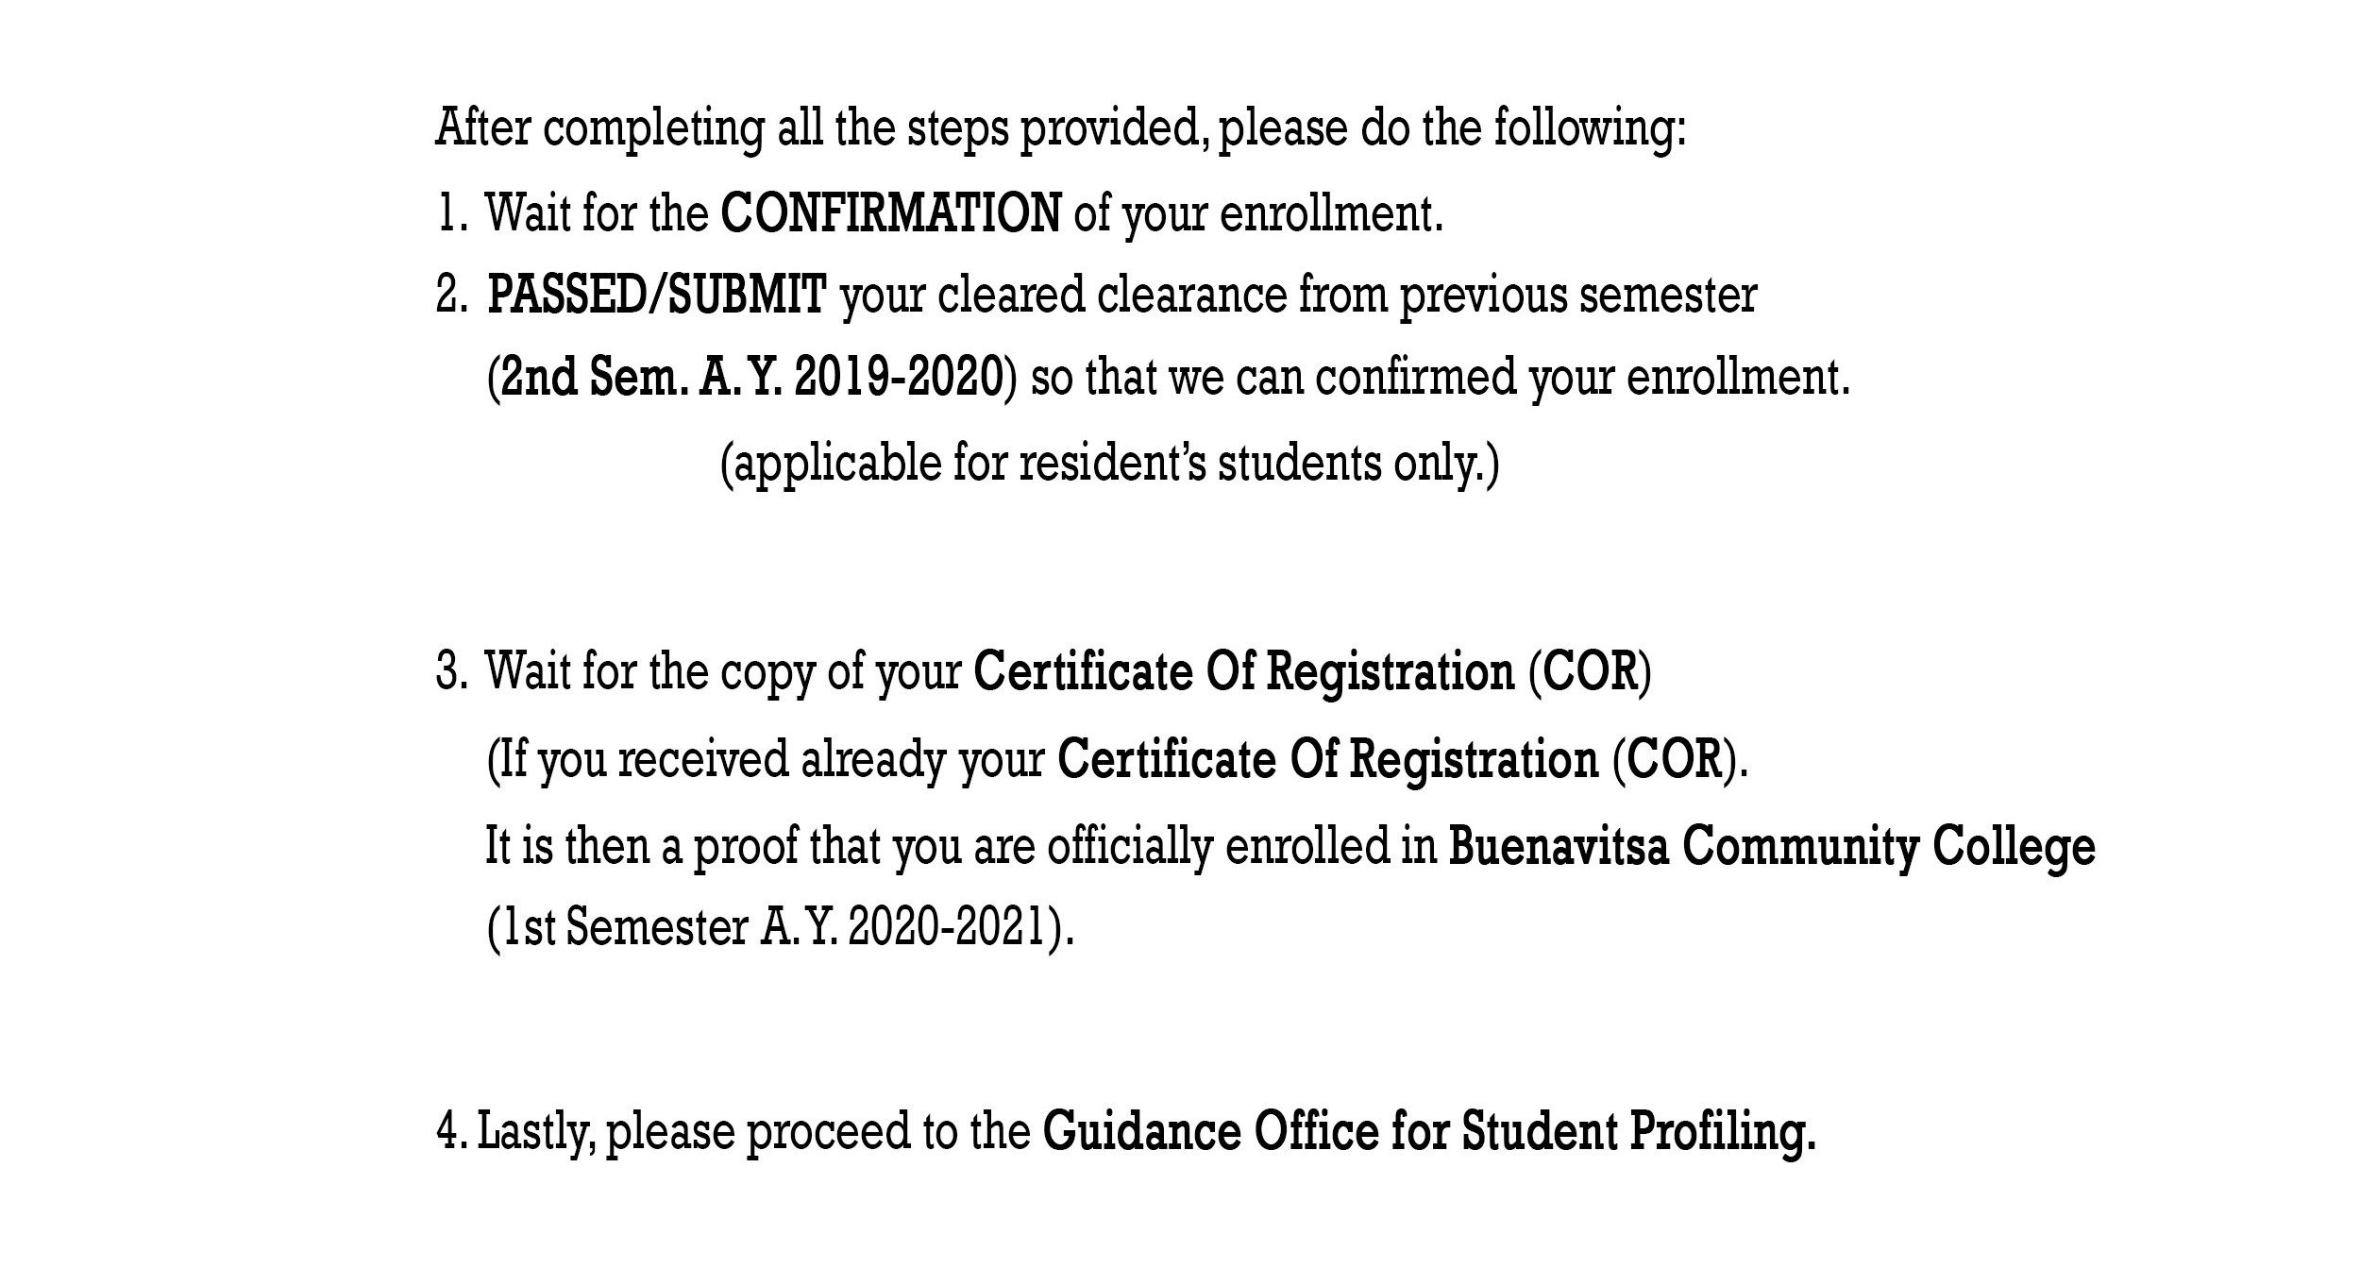This screenshot has height=1269, width=2360.
Task: Click the step number 1 marker
Action: pyautogui.click(x=451, y=214)
